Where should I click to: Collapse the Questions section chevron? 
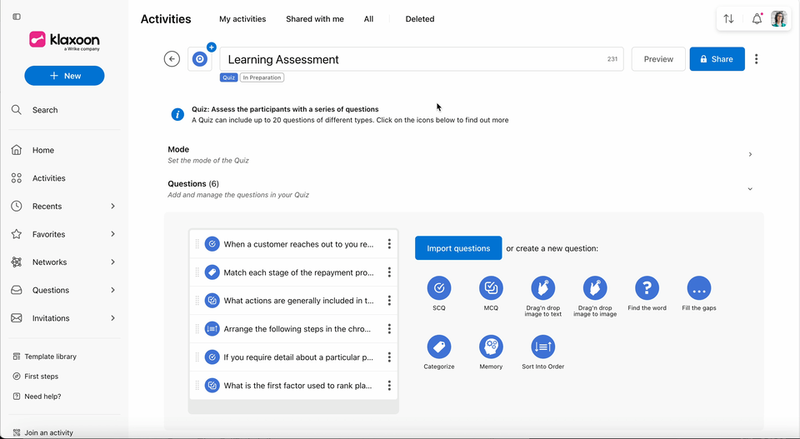[750, 188]
